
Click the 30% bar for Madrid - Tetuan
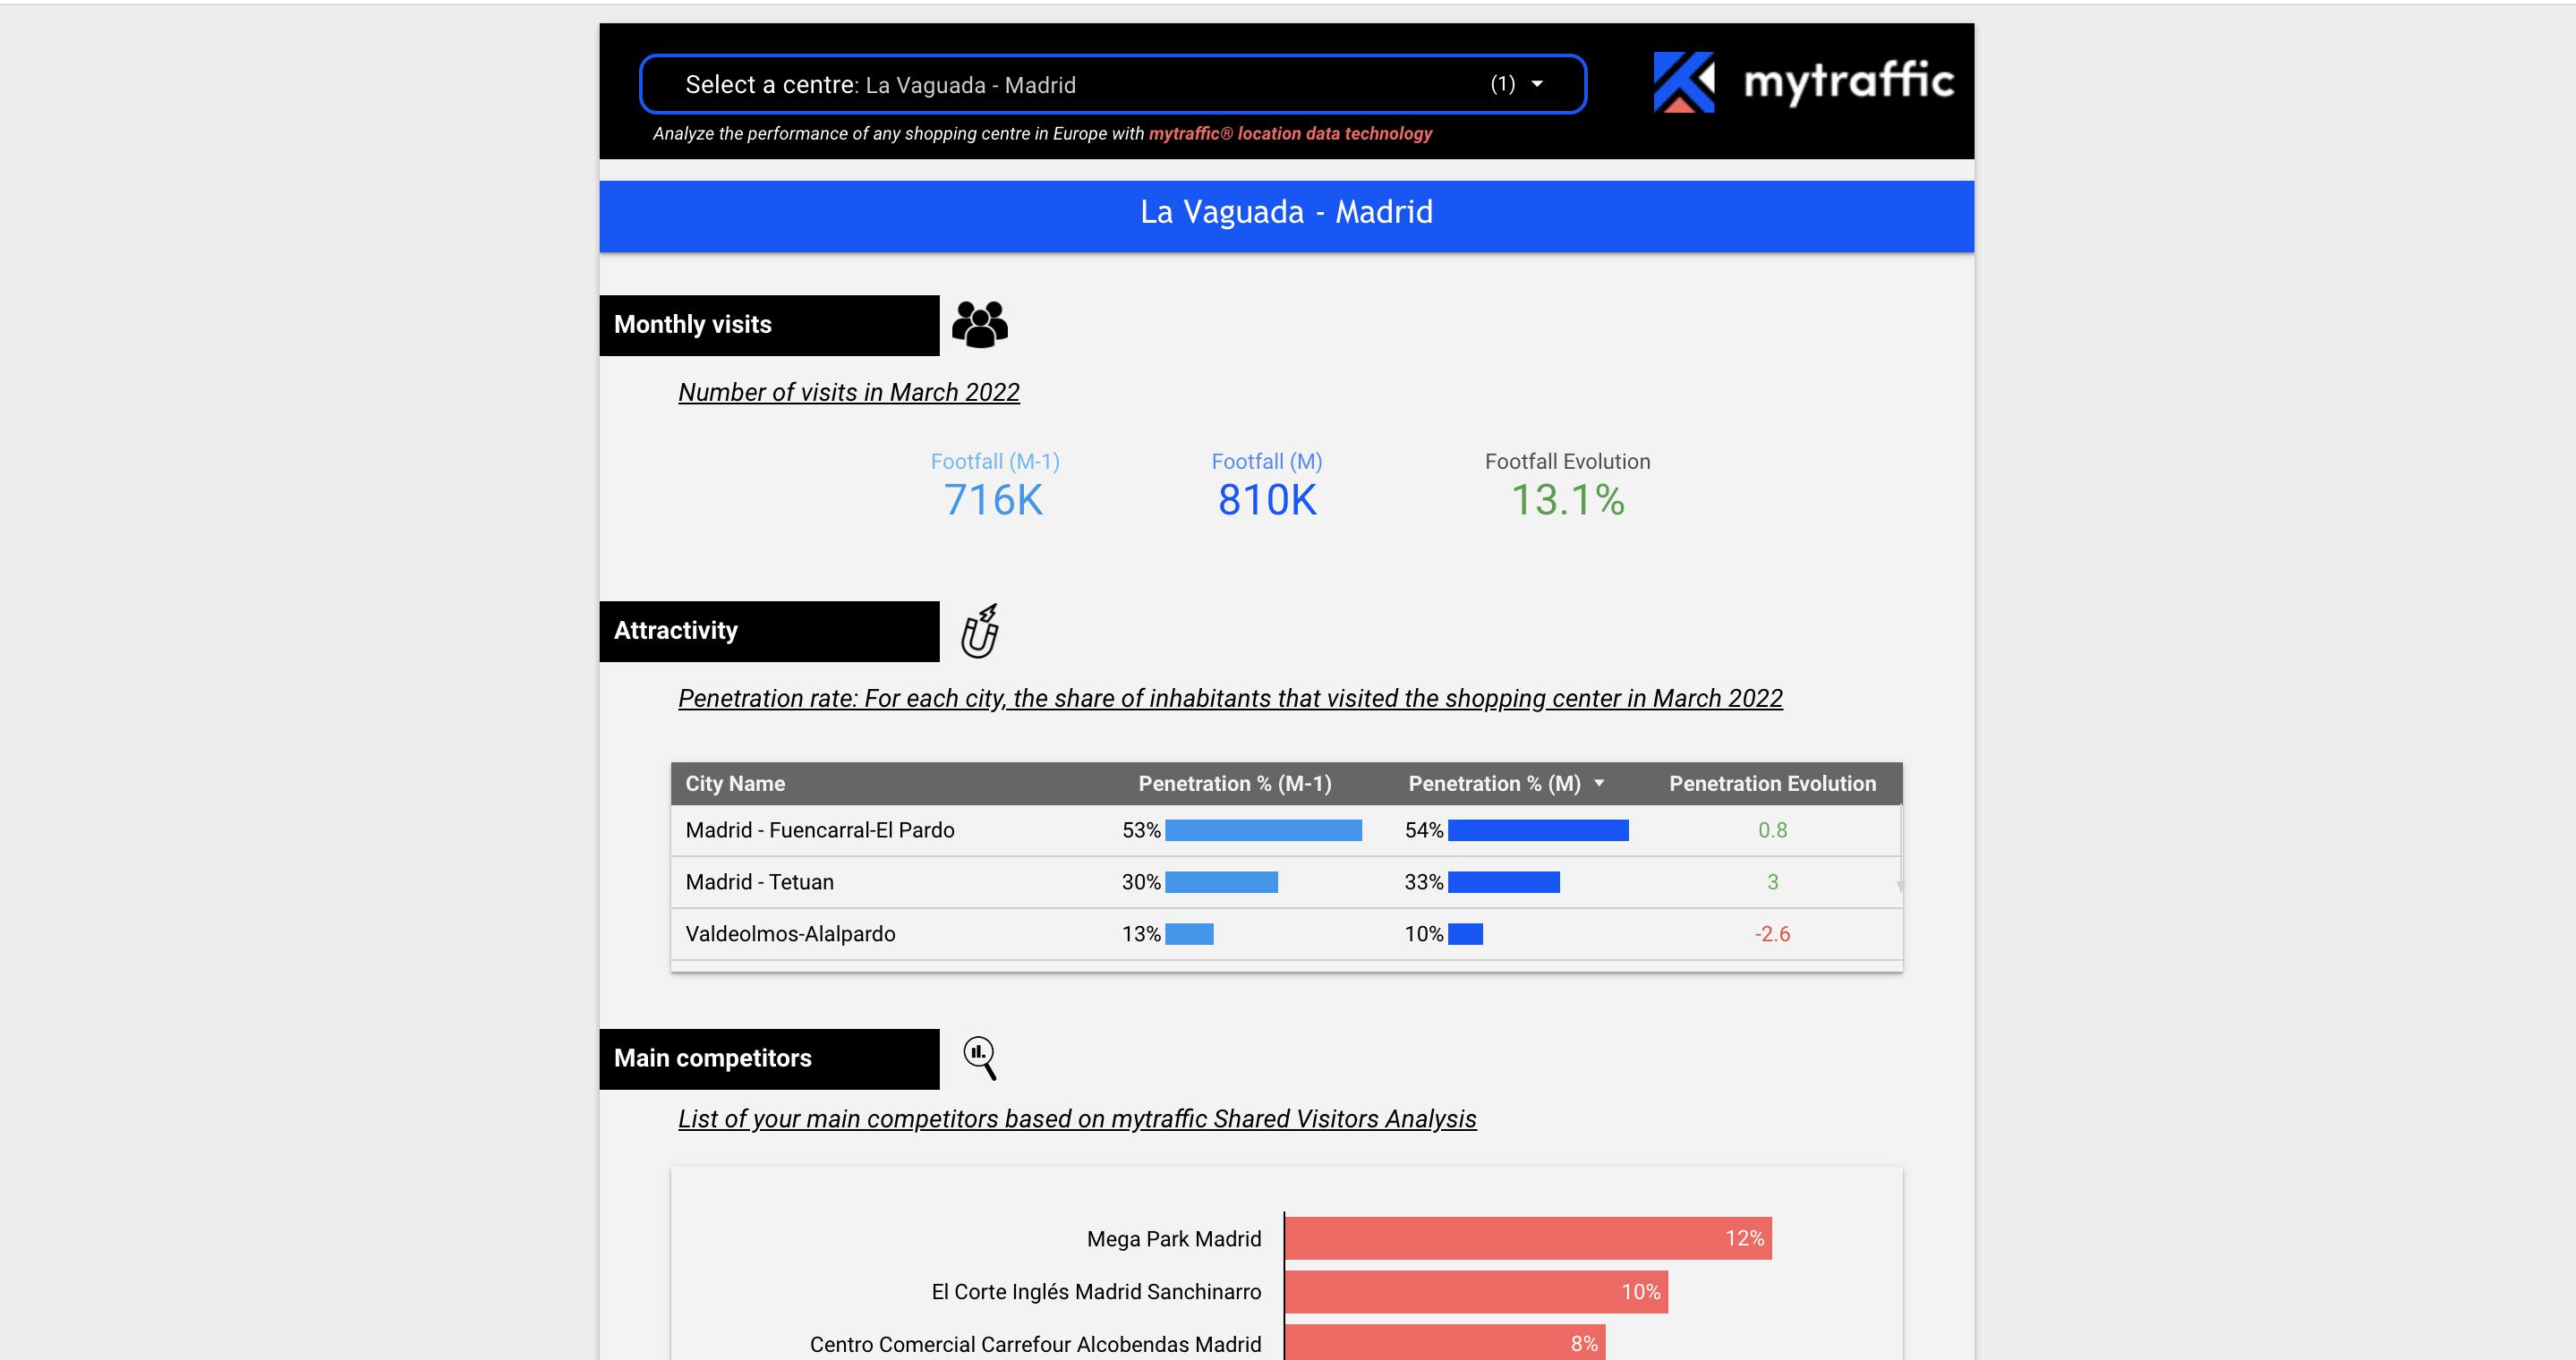pos(1221,882)
